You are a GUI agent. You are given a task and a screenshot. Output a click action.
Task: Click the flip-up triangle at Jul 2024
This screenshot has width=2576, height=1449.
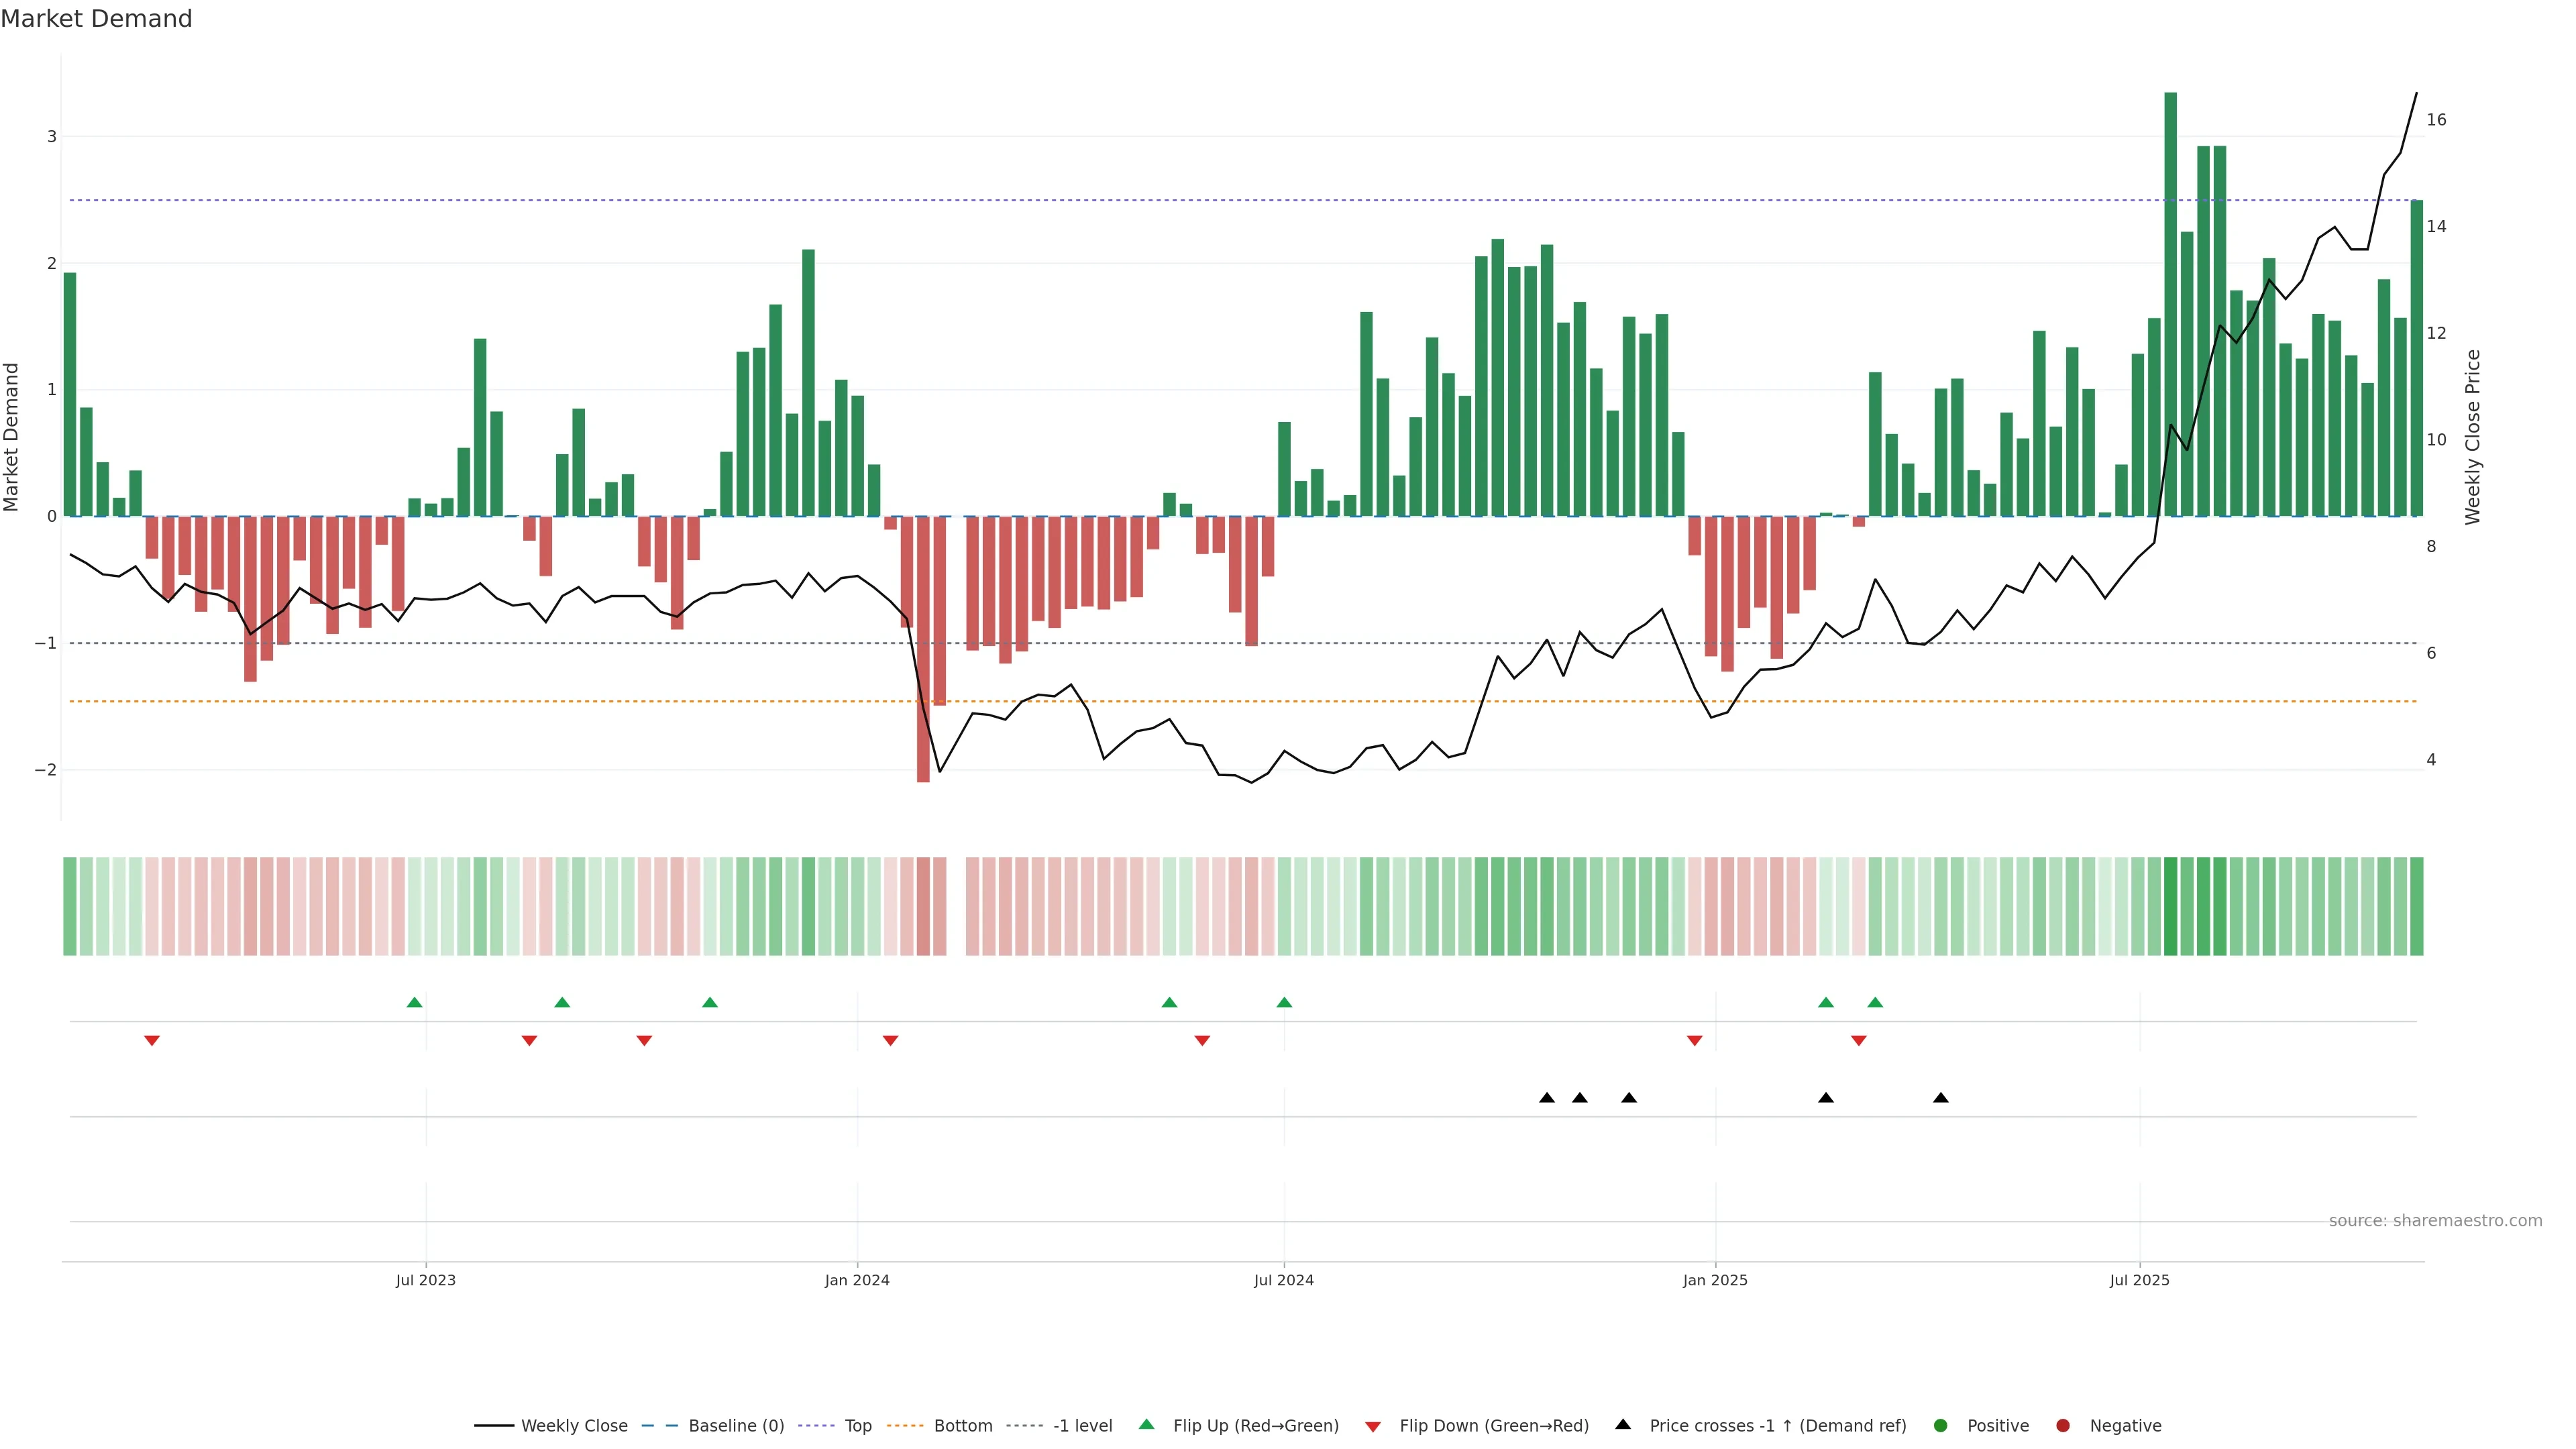[1284, 1002]
